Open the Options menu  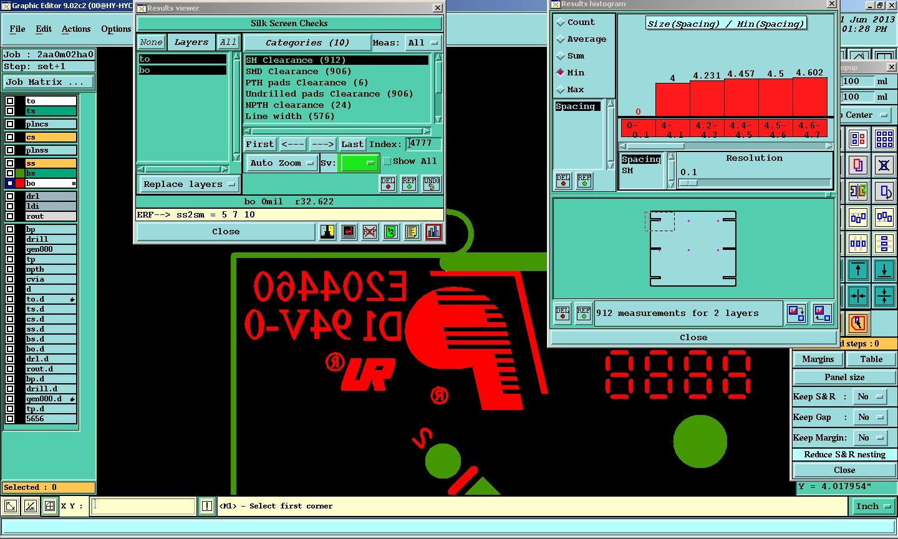coord(116,29)
